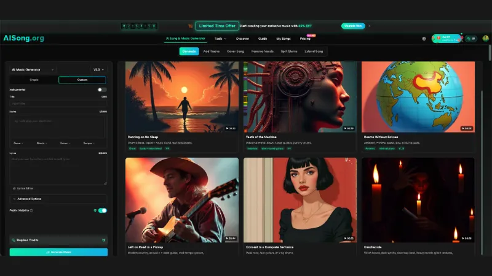Click the Teeth of the Machine title
Image resolution: width=492 pixels, height=276 pixels.
tap(261, 137)
